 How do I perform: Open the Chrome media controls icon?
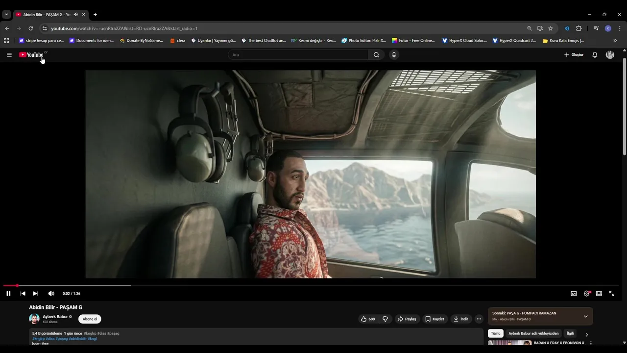click(596, 28)
